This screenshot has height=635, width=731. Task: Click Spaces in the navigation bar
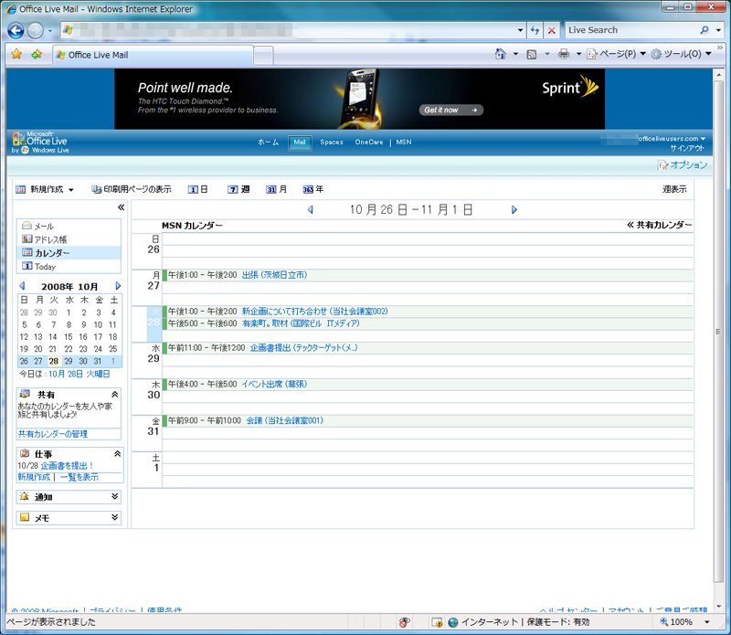332,143
